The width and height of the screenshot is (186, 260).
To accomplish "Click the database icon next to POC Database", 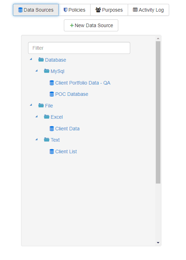I will (52, 94).
